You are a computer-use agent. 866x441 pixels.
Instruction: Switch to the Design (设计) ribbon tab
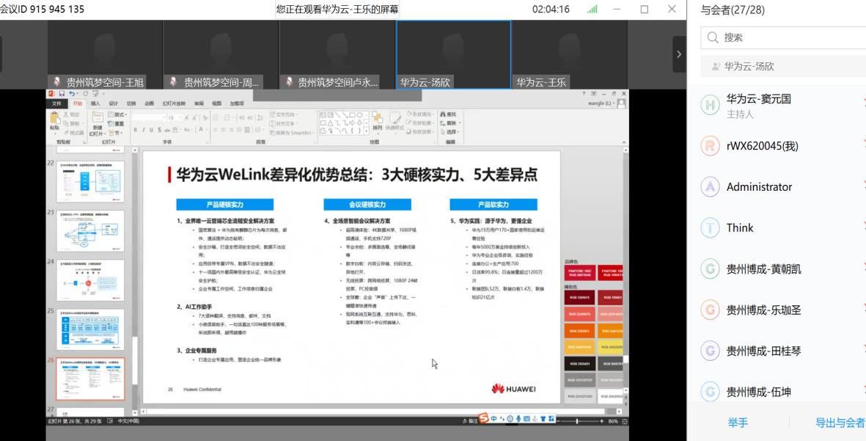click(113, 103)
